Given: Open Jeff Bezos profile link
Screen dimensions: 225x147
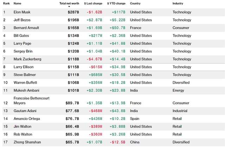Looking at the screenshot, I should (22, 20).
